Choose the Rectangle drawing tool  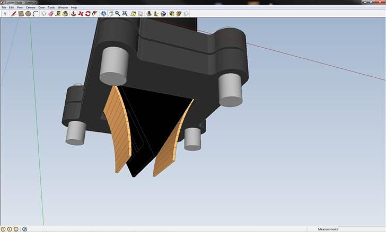(x=21, y=14)
